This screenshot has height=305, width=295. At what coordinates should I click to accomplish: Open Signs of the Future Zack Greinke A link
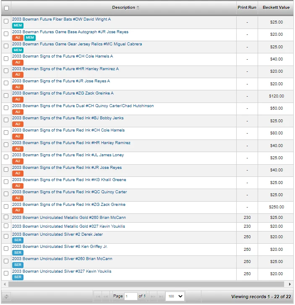point(63,93)
